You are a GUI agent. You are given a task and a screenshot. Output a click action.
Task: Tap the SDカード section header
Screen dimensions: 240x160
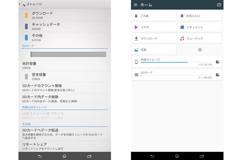click(x=28, y=46)
